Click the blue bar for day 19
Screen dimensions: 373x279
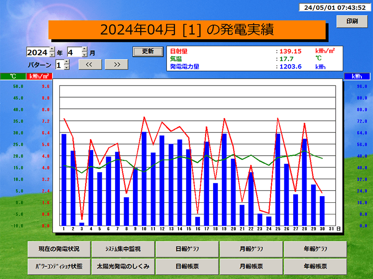(224, 180)
